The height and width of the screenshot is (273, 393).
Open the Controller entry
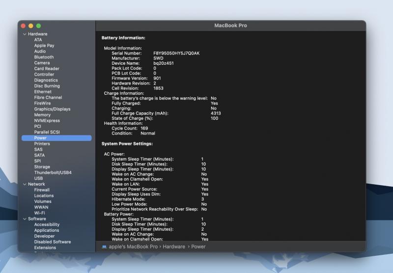click(44, 74)
